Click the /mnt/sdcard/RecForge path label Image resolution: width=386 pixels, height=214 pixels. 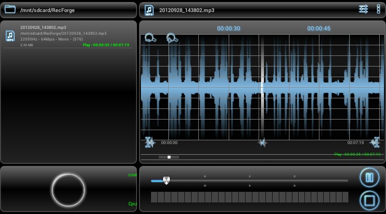[x=47, y=10]
